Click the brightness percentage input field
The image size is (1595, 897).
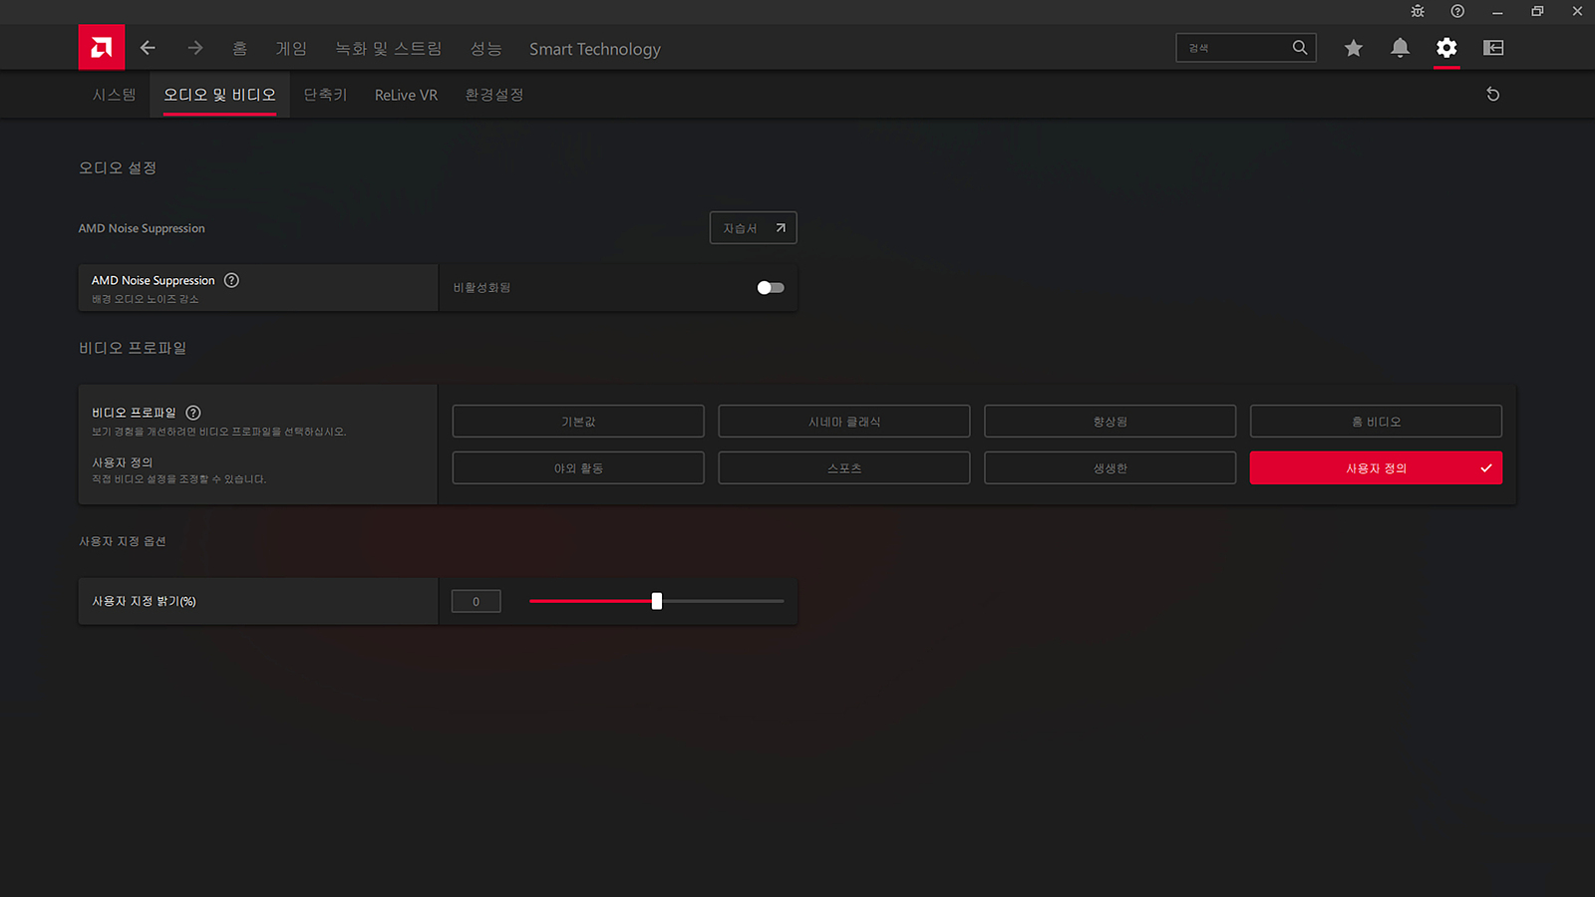click(476, 601)
